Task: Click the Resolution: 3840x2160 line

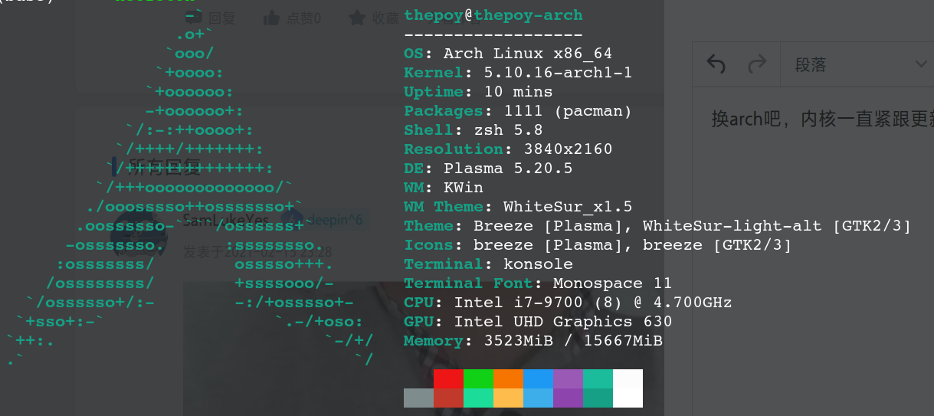Action: (x=508, y=149)
